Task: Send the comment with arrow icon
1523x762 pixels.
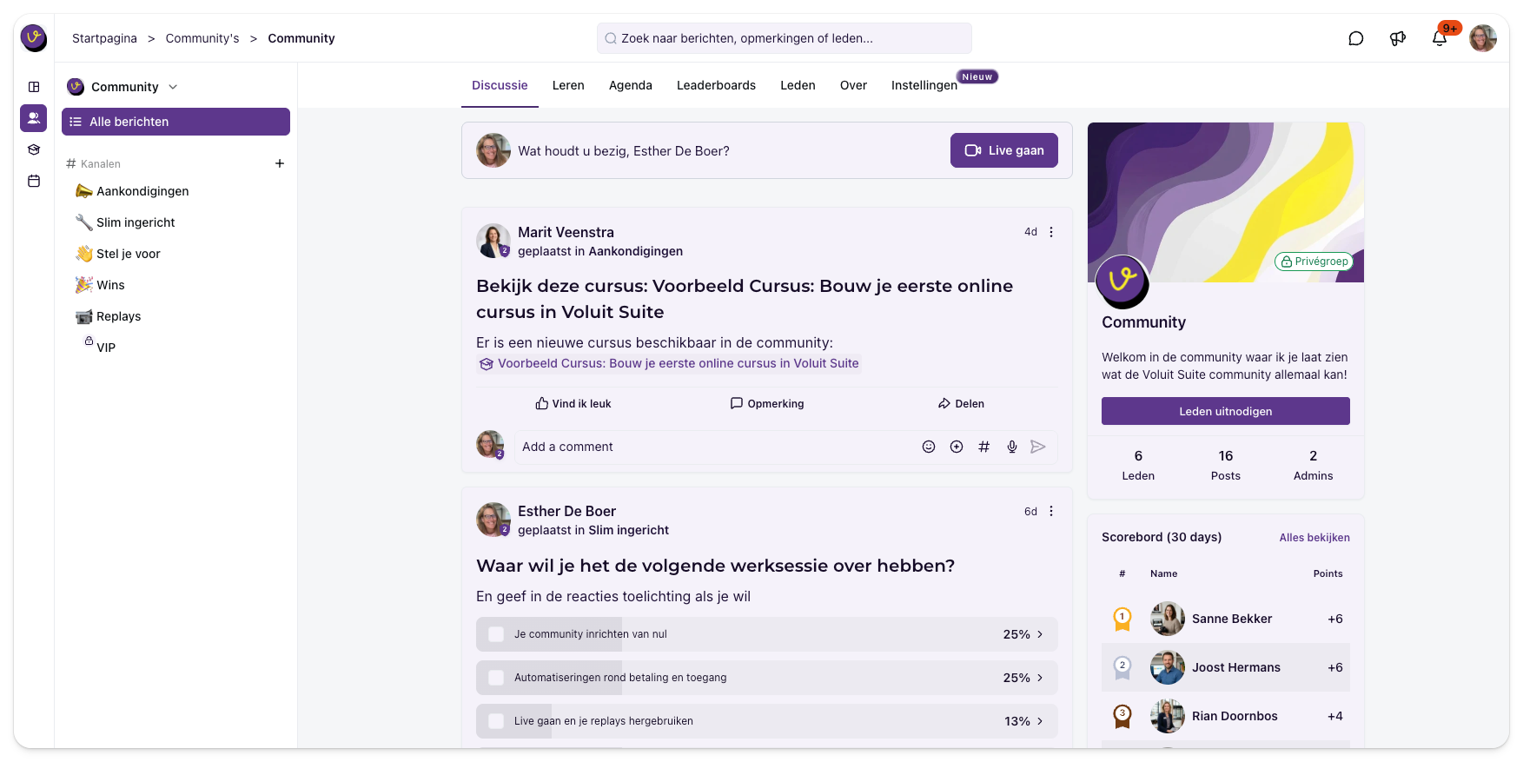Action: [1038, 447]
